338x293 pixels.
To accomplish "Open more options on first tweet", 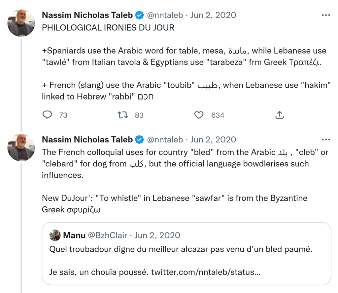I will (325, 15).
